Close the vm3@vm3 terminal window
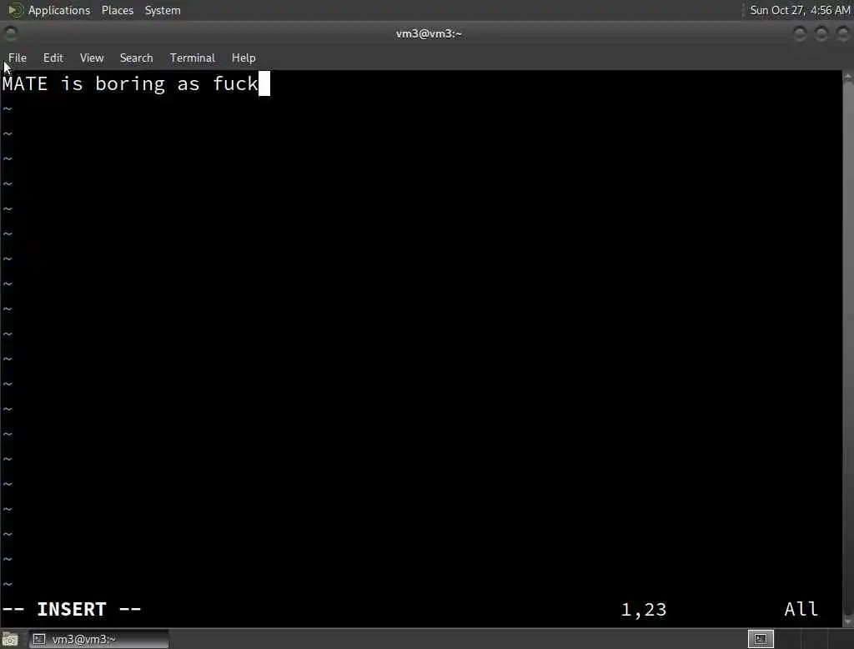This screenshot has height=649, width=854. click(842, 34)
